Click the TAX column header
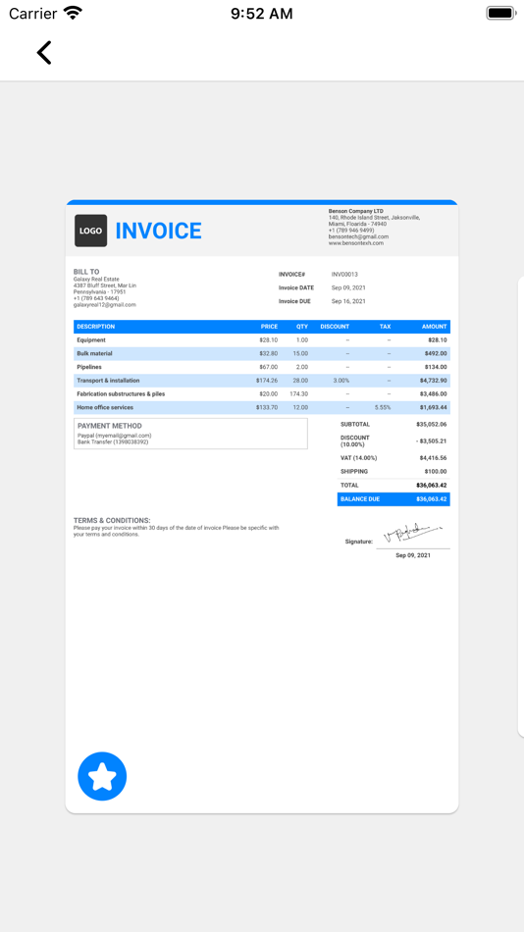 coord(386,327)
